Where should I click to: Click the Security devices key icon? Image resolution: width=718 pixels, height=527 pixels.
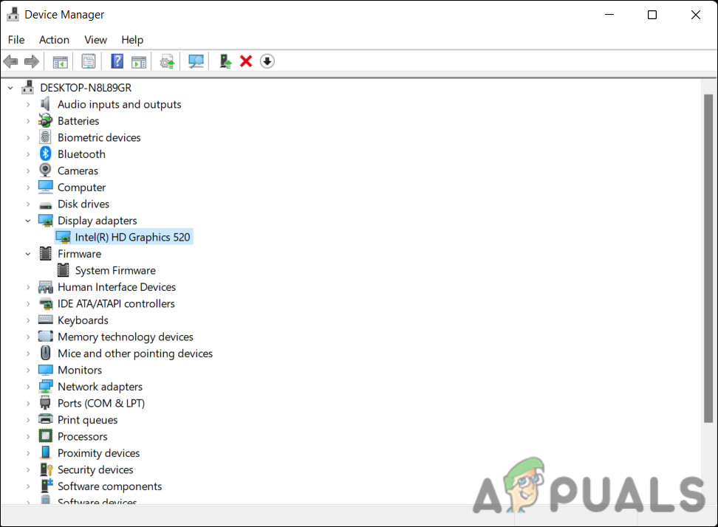[47, 469]
